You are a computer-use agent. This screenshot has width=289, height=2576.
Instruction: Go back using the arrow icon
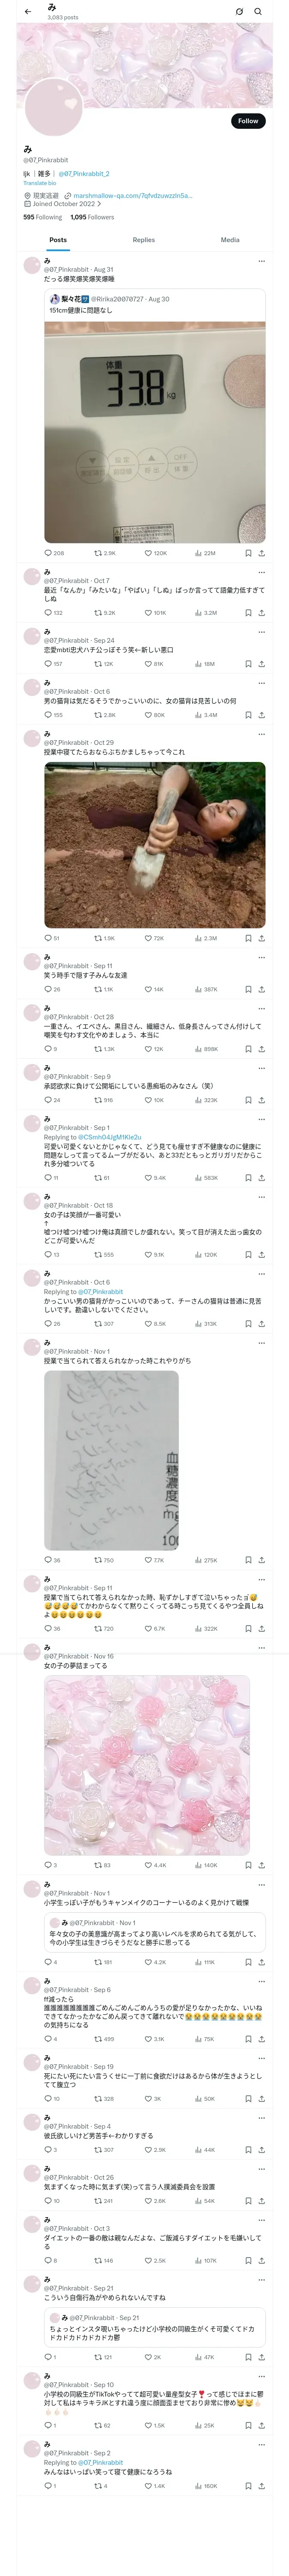(x=28, y=12)
